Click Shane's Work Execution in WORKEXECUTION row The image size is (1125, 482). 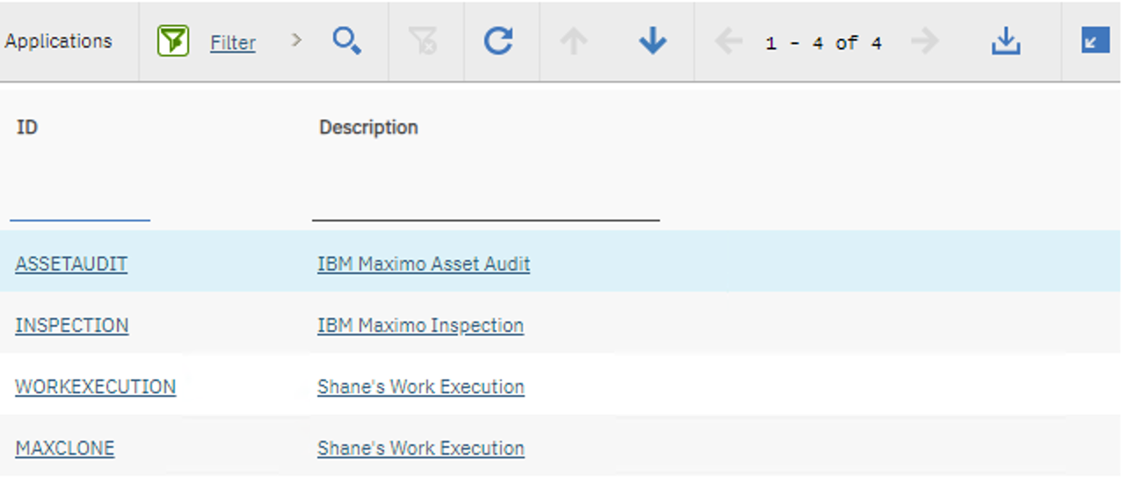pos(421,387)
